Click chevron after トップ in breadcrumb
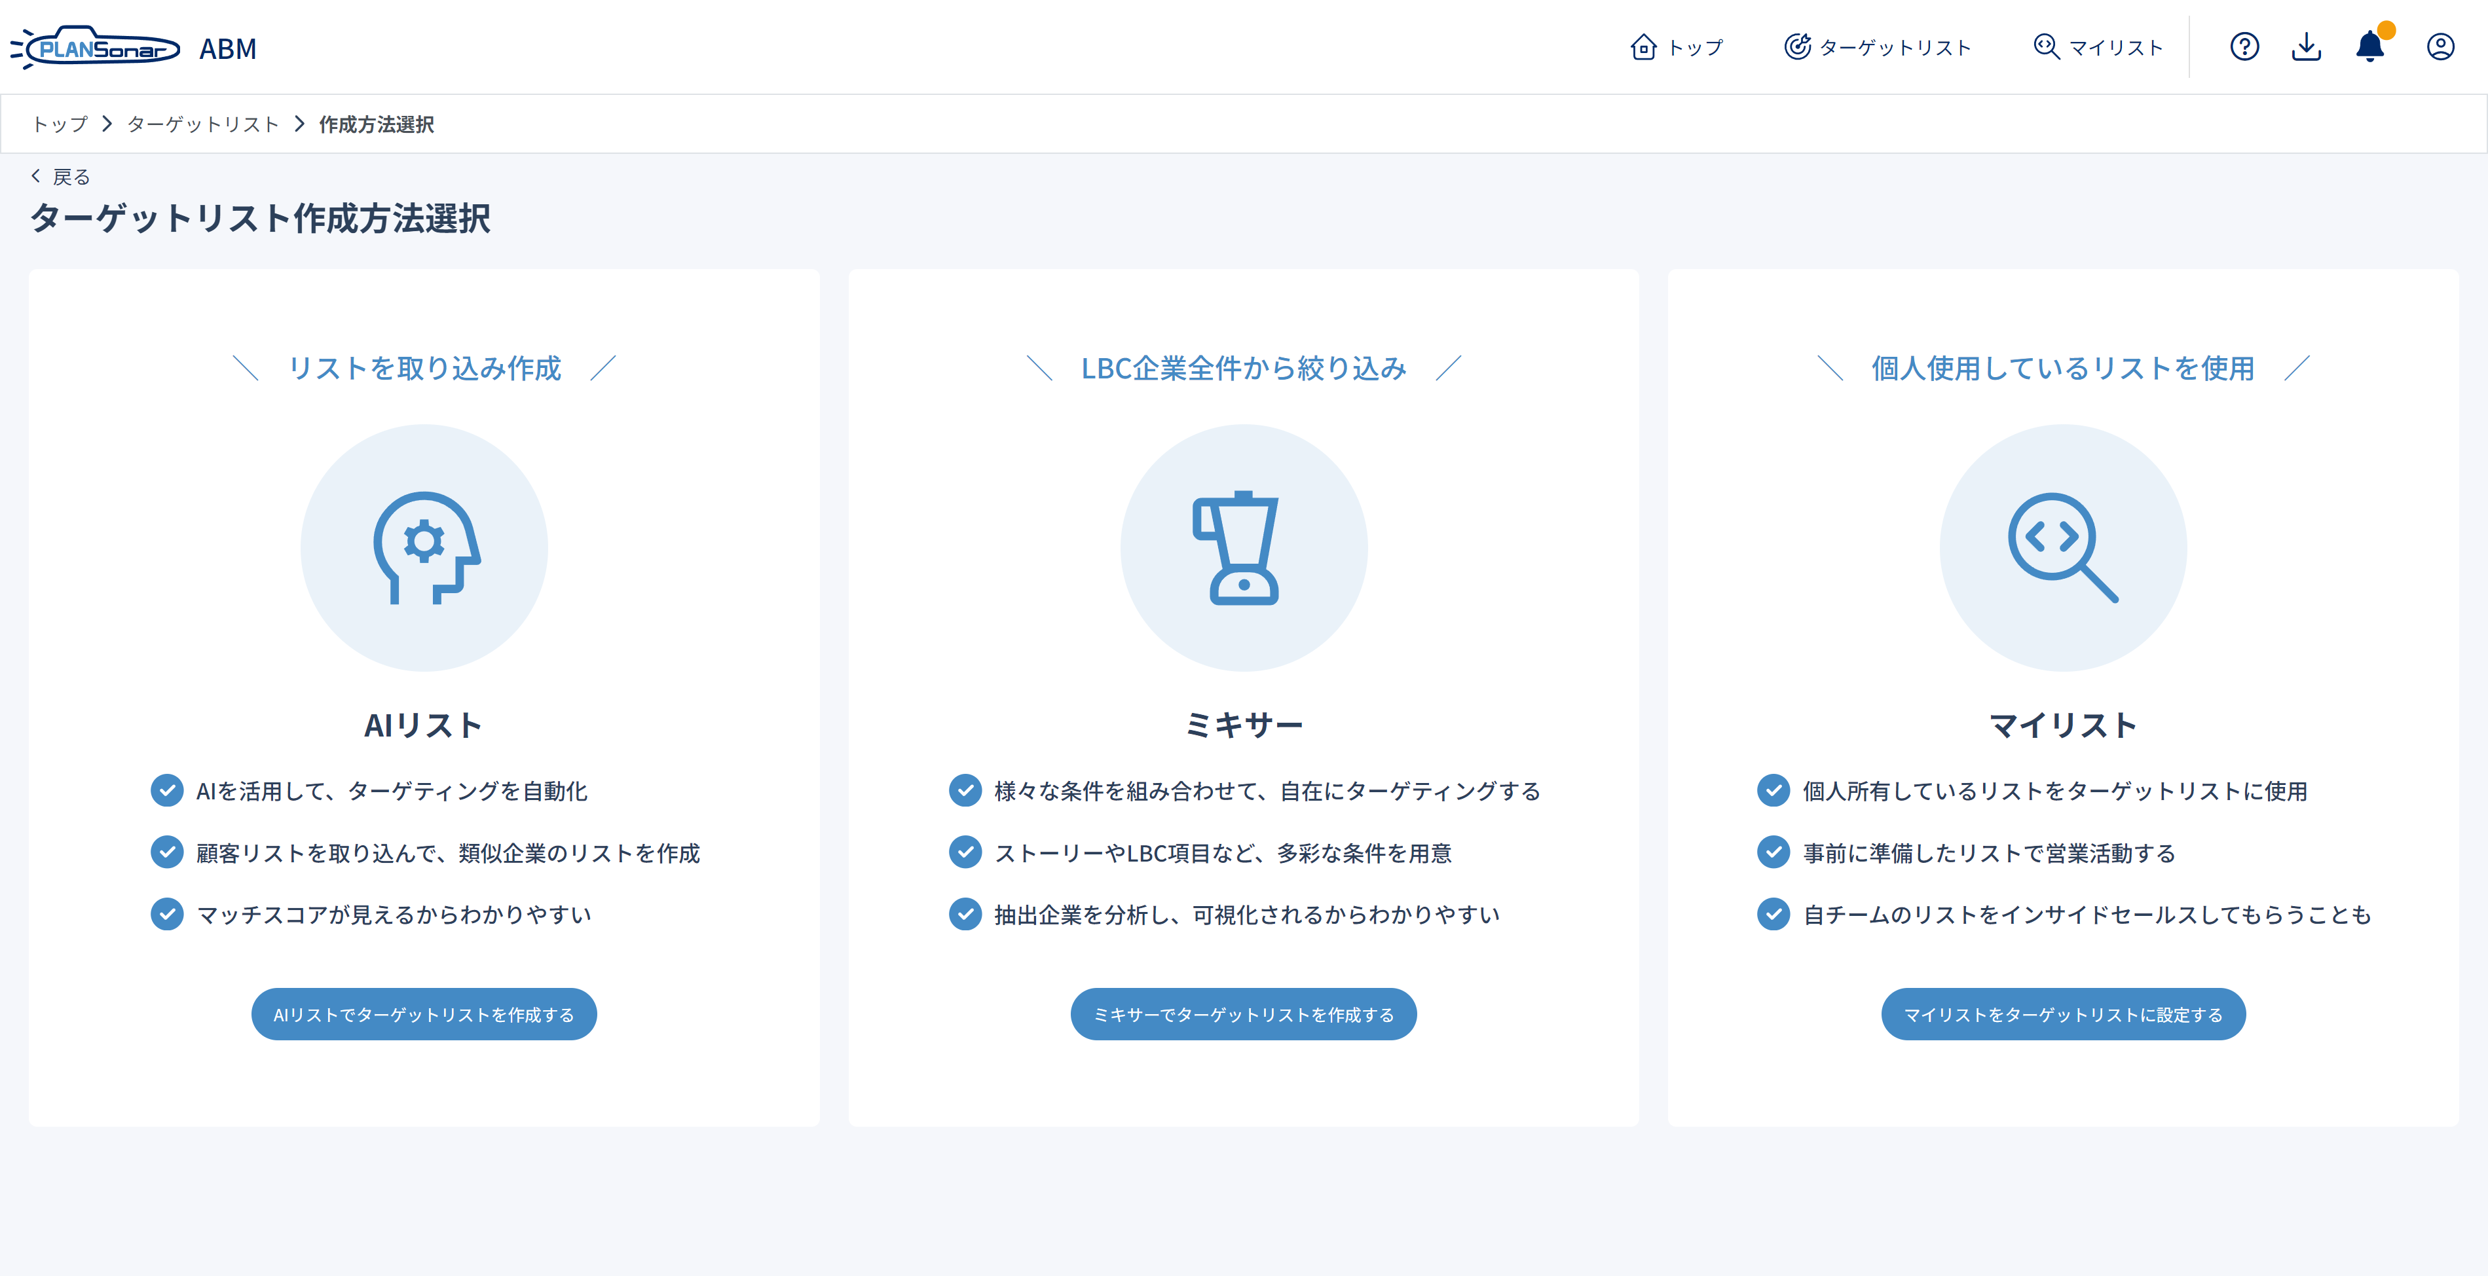Image resolution: width=2488 pixels, height=1276 pixels. click(x=107, y=124)
